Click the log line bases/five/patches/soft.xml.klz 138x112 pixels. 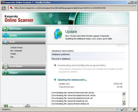pos(74,95)
